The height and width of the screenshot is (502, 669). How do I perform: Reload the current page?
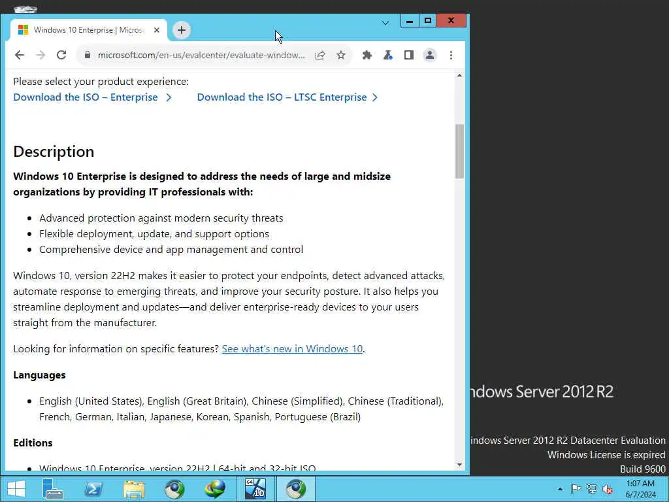coord(61,55)
